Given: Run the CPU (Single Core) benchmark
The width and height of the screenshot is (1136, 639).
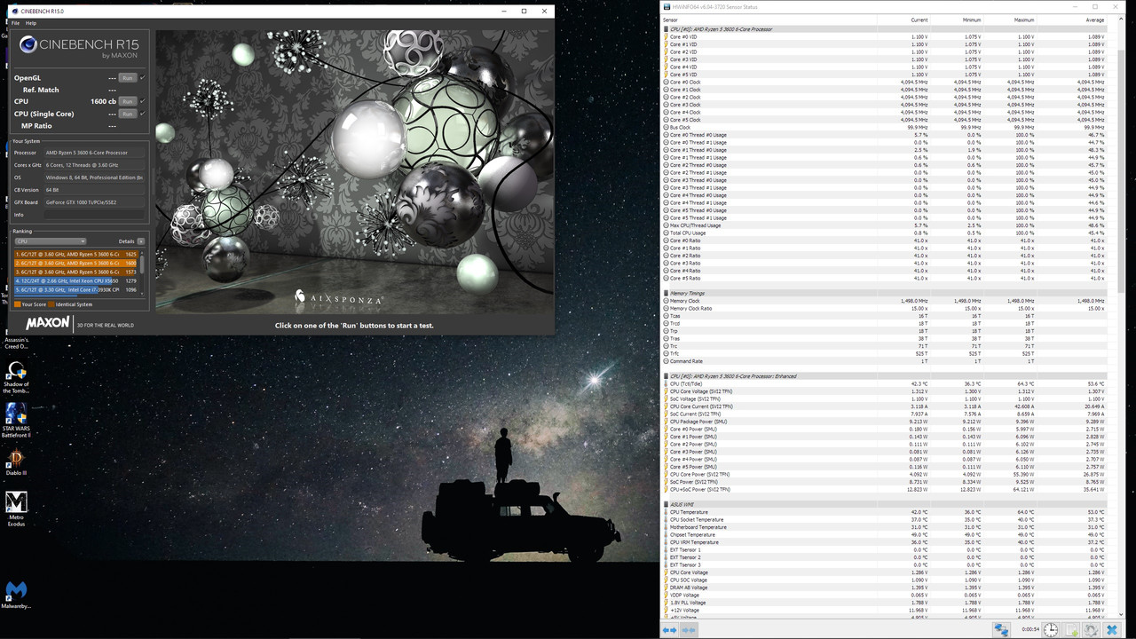Looking at the screenshot, I should coord(127,114).
